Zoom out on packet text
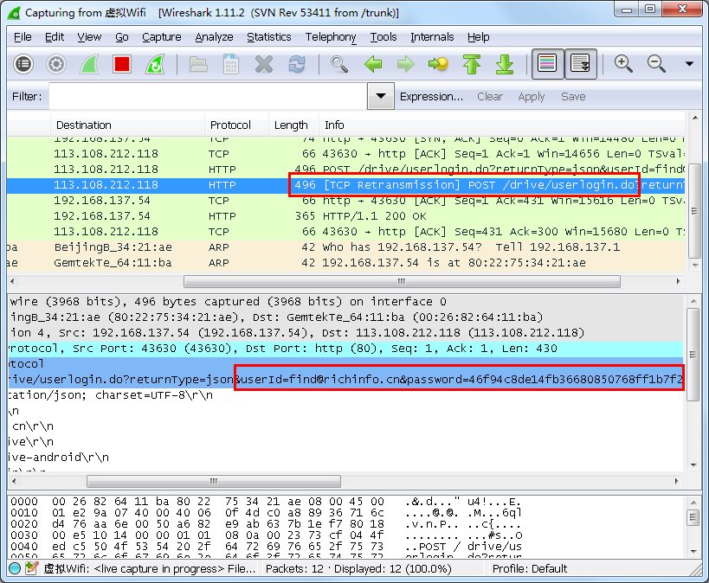 coord(656,64)
